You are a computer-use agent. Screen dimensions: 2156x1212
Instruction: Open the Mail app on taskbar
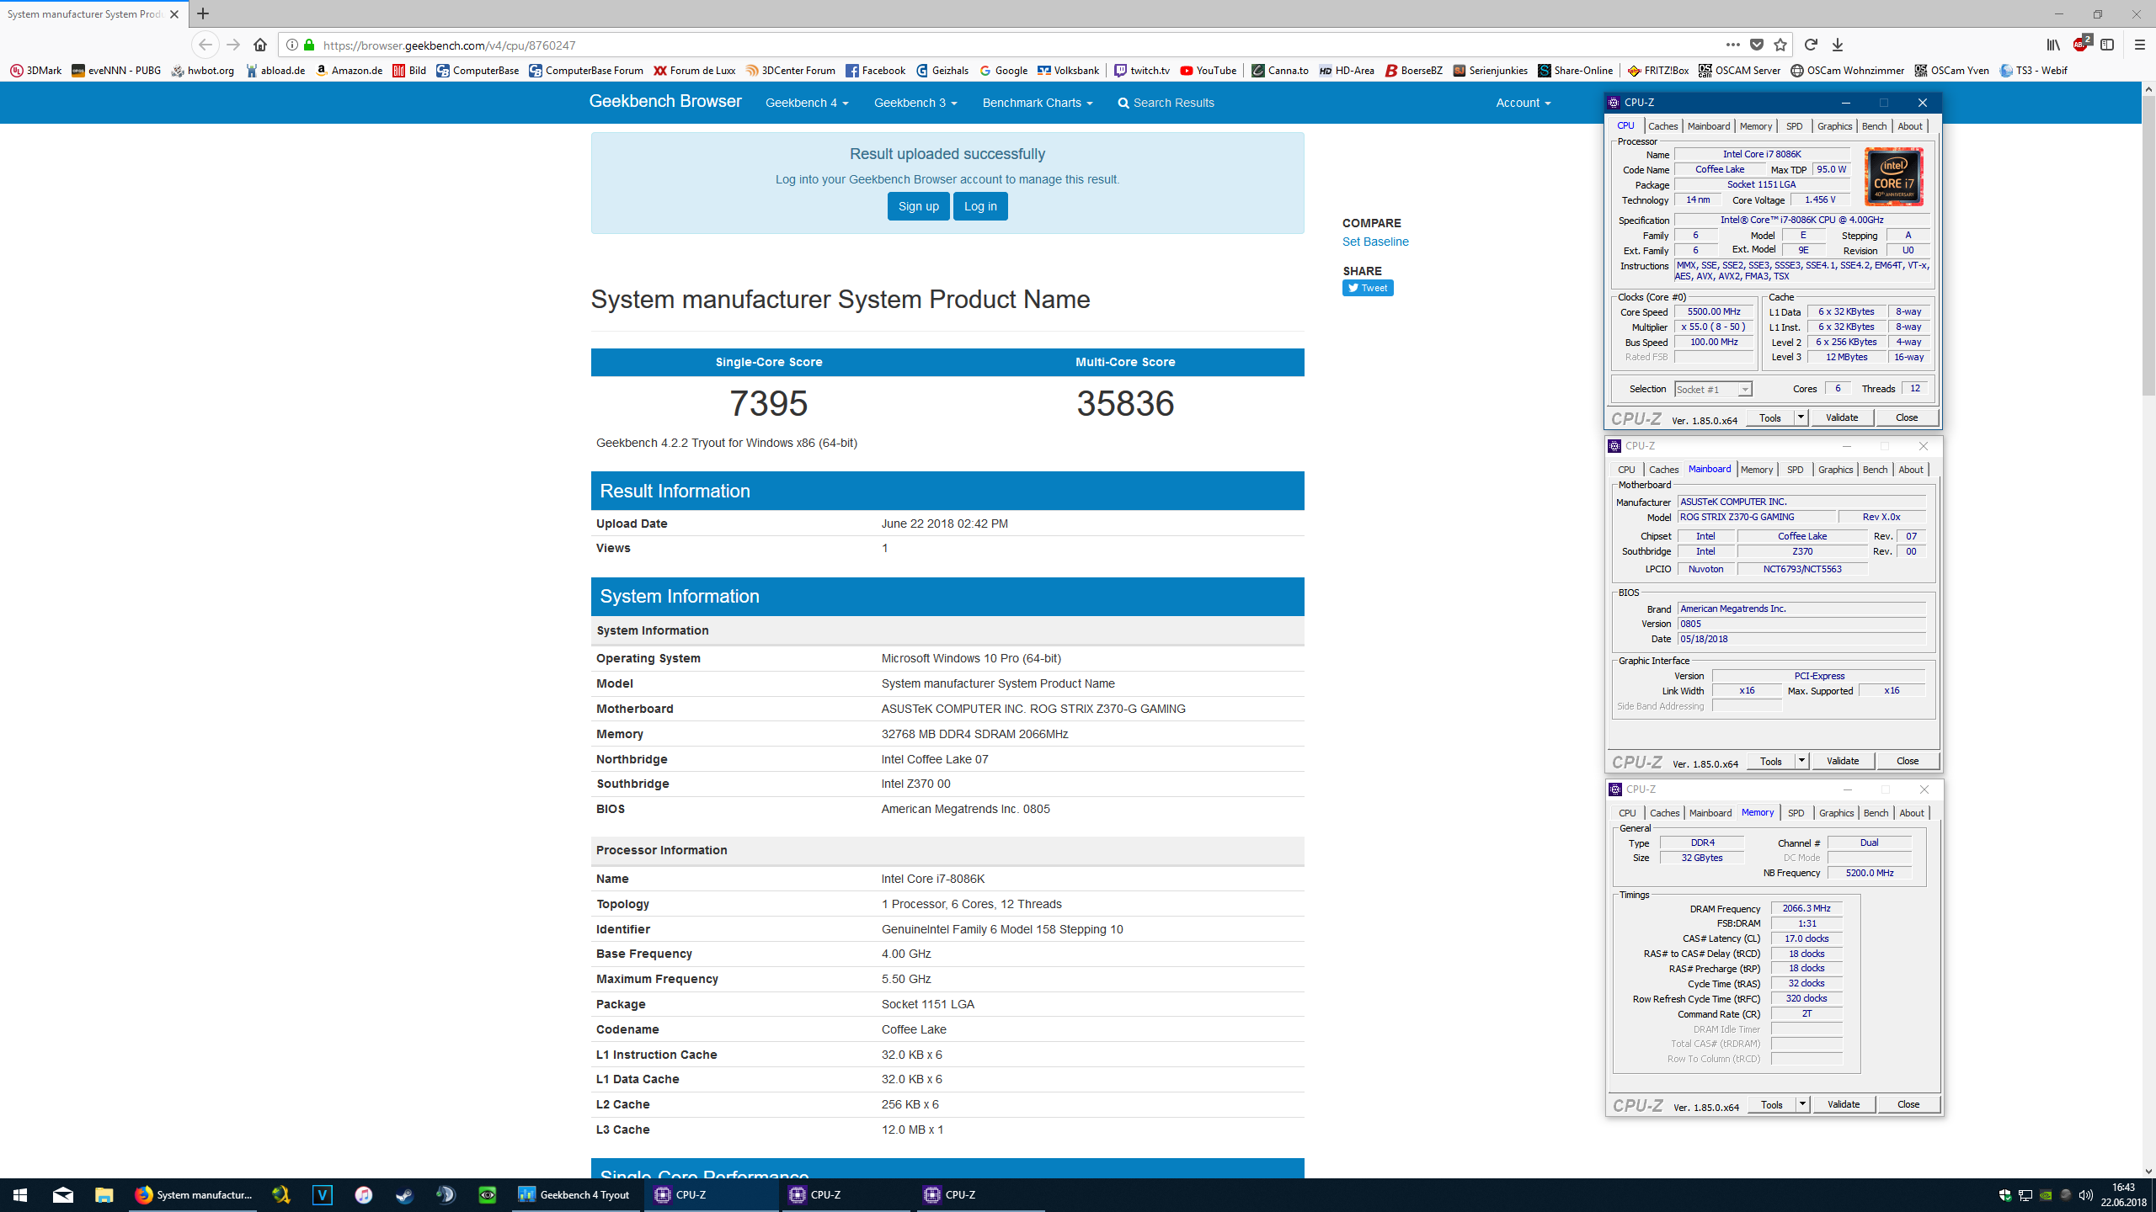click(x=62, y=1194)
